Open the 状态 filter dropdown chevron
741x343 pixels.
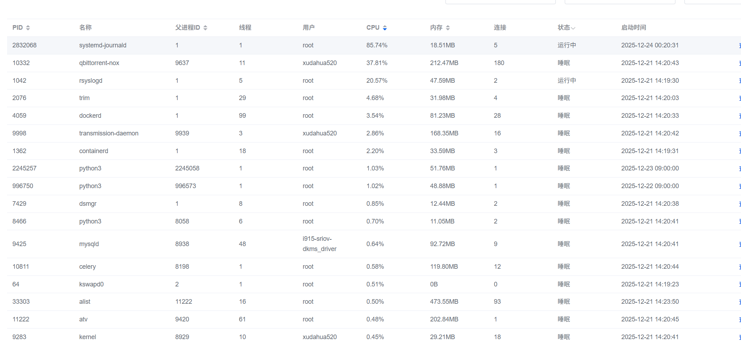[573, 28]
